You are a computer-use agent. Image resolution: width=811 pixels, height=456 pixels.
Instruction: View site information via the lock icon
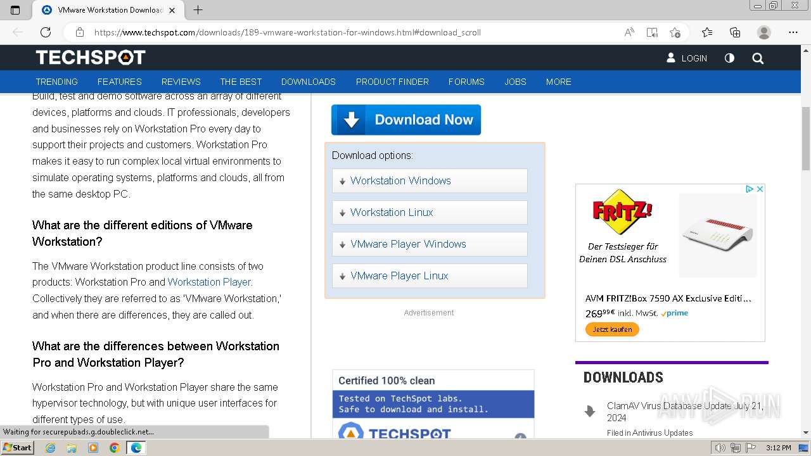[x=79, y=32]
